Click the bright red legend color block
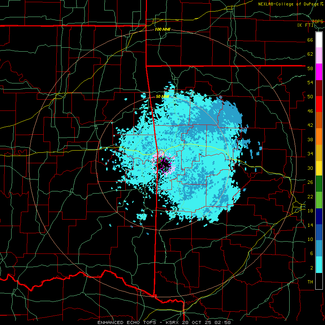325x325 pixels. tap(319, 104)
